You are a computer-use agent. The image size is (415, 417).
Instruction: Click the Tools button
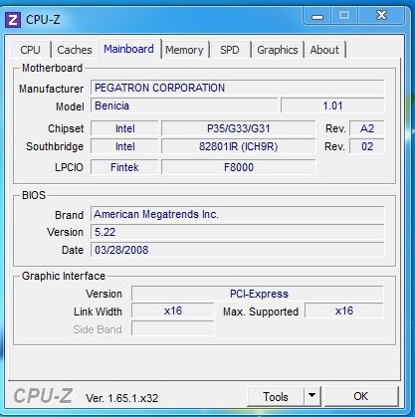pos(276,396)
